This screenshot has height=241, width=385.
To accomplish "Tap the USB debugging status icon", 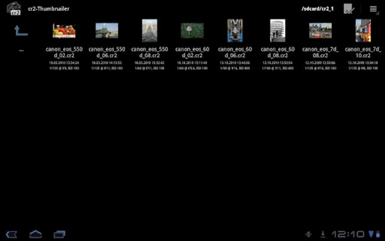I will tap(308, 234).
